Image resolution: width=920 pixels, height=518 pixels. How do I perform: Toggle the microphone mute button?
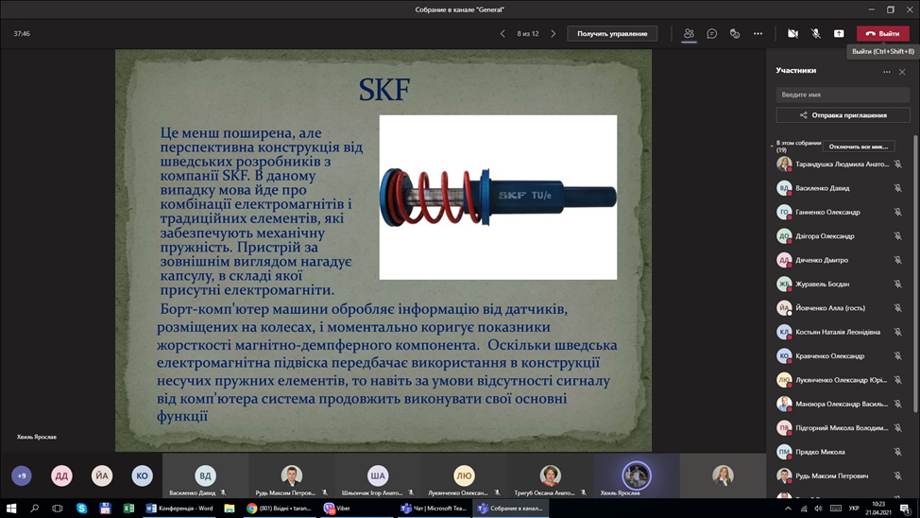815,33
